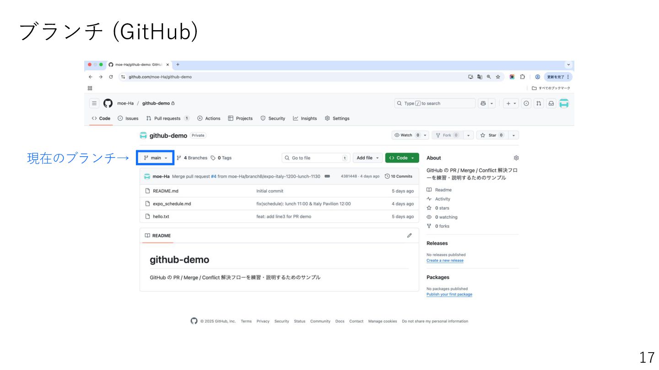The image size is (659, 370).
Task: Click Create a new release link
Action: (445, 260)
